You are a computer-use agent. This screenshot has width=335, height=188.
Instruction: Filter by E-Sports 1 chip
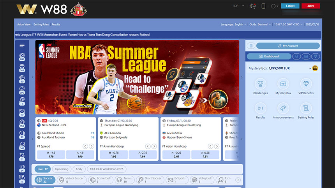pyautogui.click(x=177, y=180)
